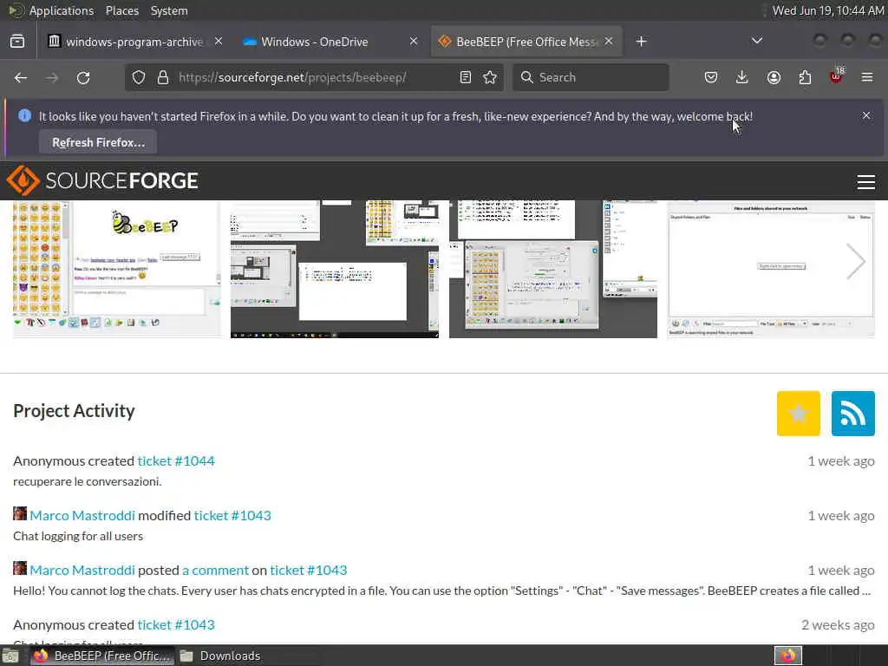Reload the page with the refresh icon

[x=83, y=77]
